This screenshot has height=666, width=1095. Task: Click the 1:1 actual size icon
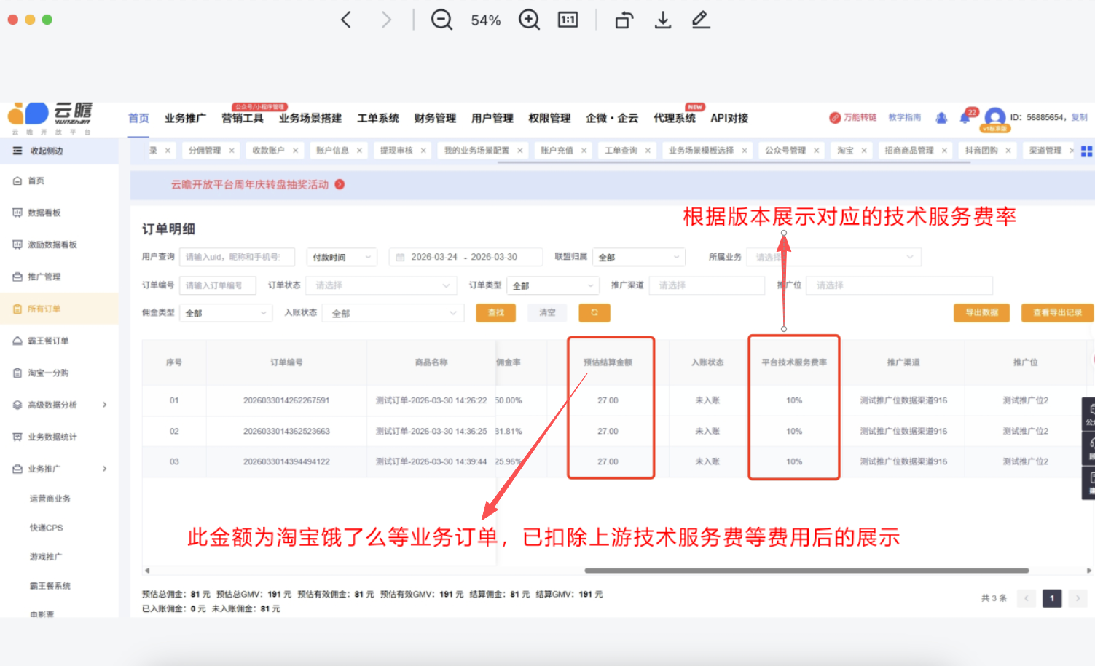point(568,20)
